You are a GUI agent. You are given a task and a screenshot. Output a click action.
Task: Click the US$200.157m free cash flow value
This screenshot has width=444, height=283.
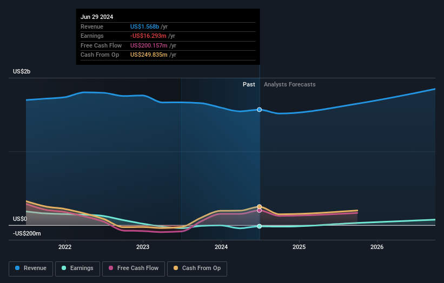[149, 45]
